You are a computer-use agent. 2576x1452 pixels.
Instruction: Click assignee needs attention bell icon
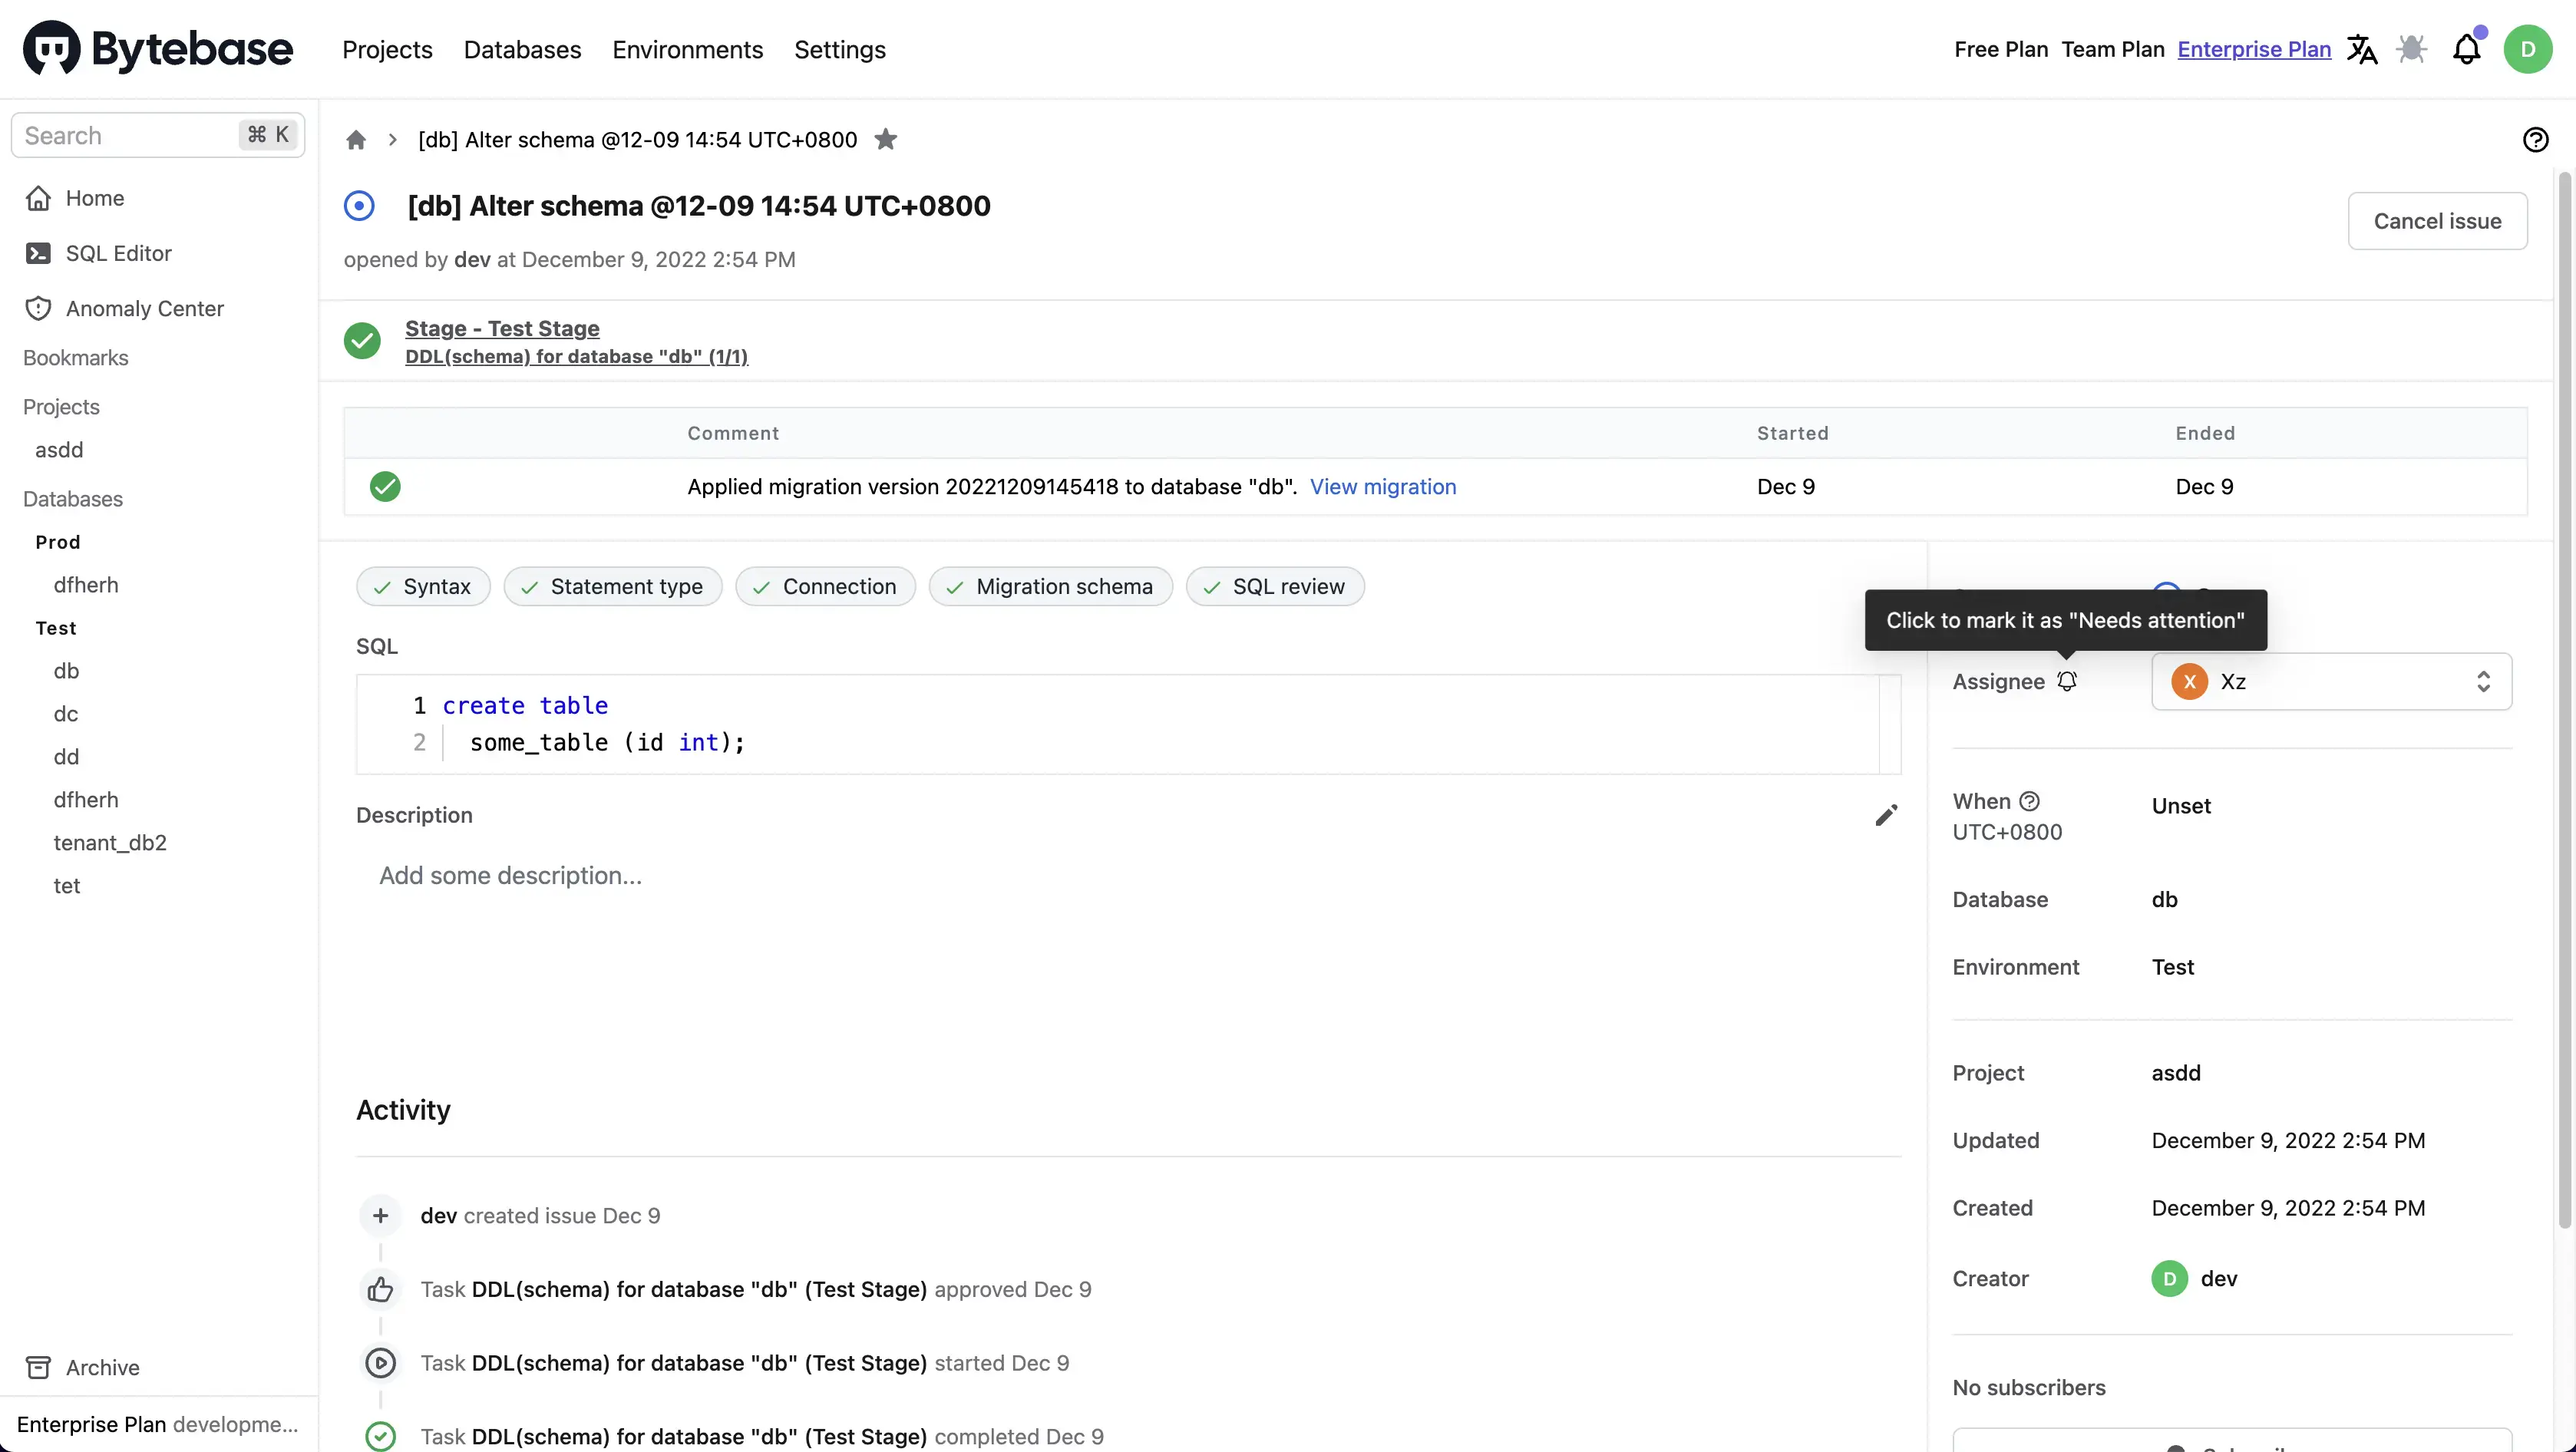click(x=2067, y=682)
